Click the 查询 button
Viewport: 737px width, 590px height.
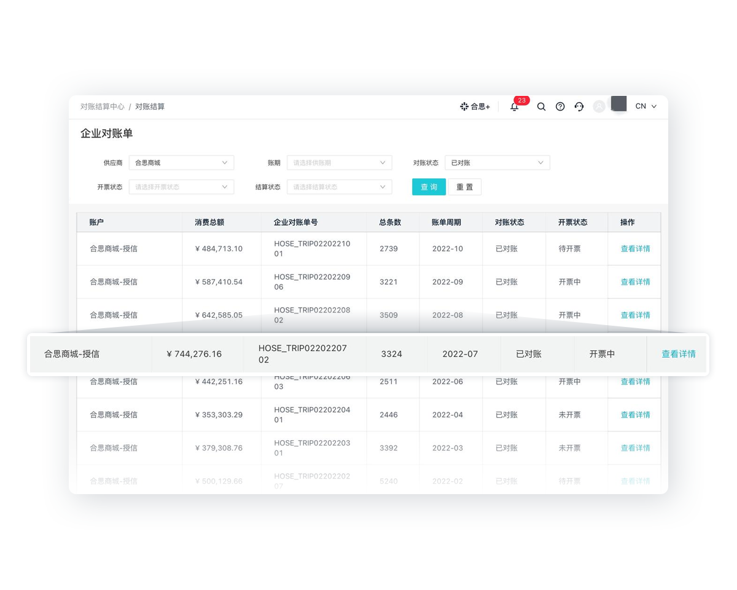(x=429, y=187)
